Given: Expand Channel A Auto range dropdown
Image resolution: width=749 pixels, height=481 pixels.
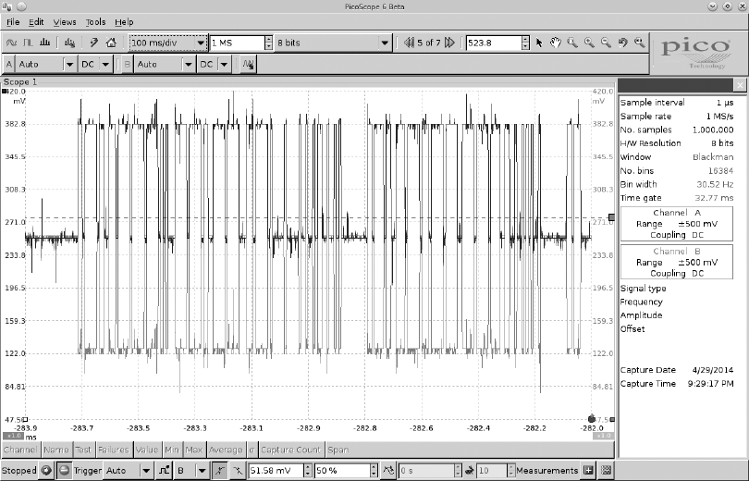Looking at the screenshot, I should 69,64.
